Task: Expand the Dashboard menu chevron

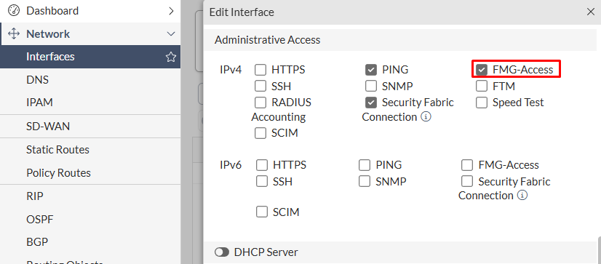Action: [x=171, y=11]
